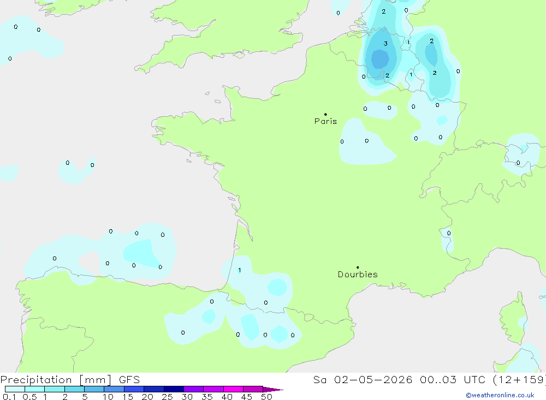Click the '3' precipitation value over Belgium
Screen dimensions: 546x400
[385, 44]
